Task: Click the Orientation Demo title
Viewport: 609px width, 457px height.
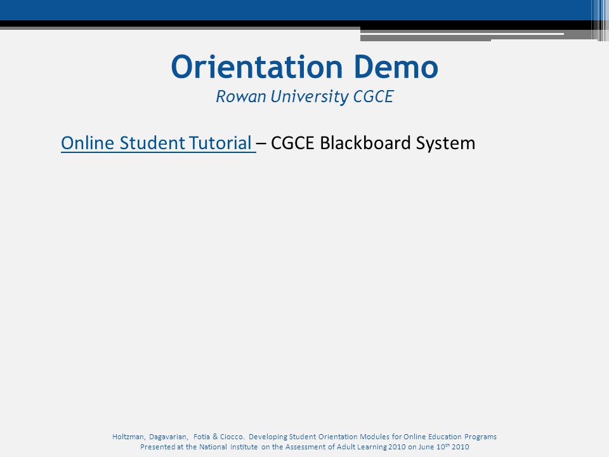Action: pyautogui.click(x=304, y=67)
